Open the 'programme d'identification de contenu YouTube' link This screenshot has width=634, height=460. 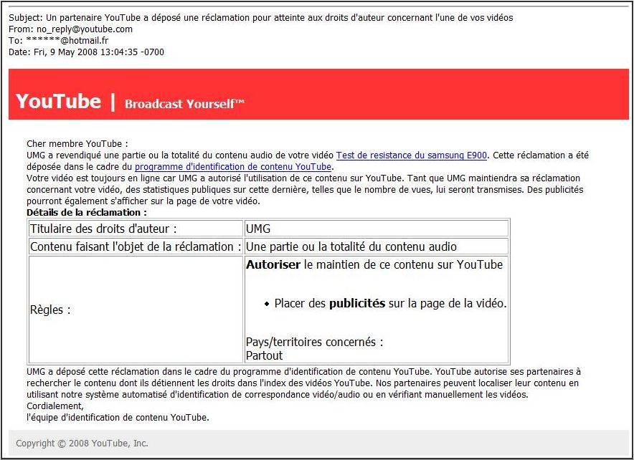click(x=233, y=167)
